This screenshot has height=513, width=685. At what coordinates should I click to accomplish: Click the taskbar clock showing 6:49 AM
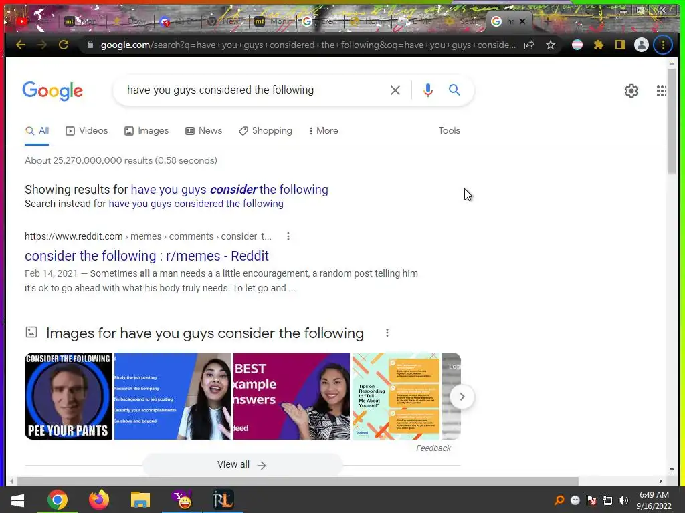(x=654, y=500)
